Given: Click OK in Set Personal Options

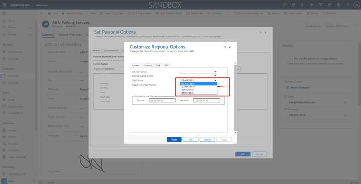Looking at the screenshot, I should pyautogui.click(x=242, y=154).
